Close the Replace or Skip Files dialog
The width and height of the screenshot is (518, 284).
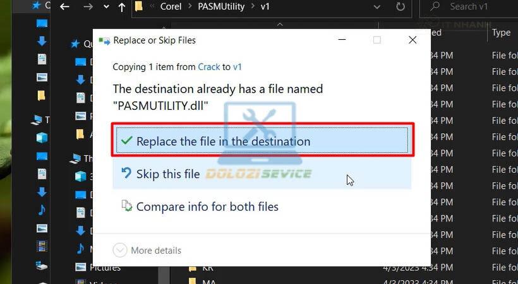tap(412, 40)
